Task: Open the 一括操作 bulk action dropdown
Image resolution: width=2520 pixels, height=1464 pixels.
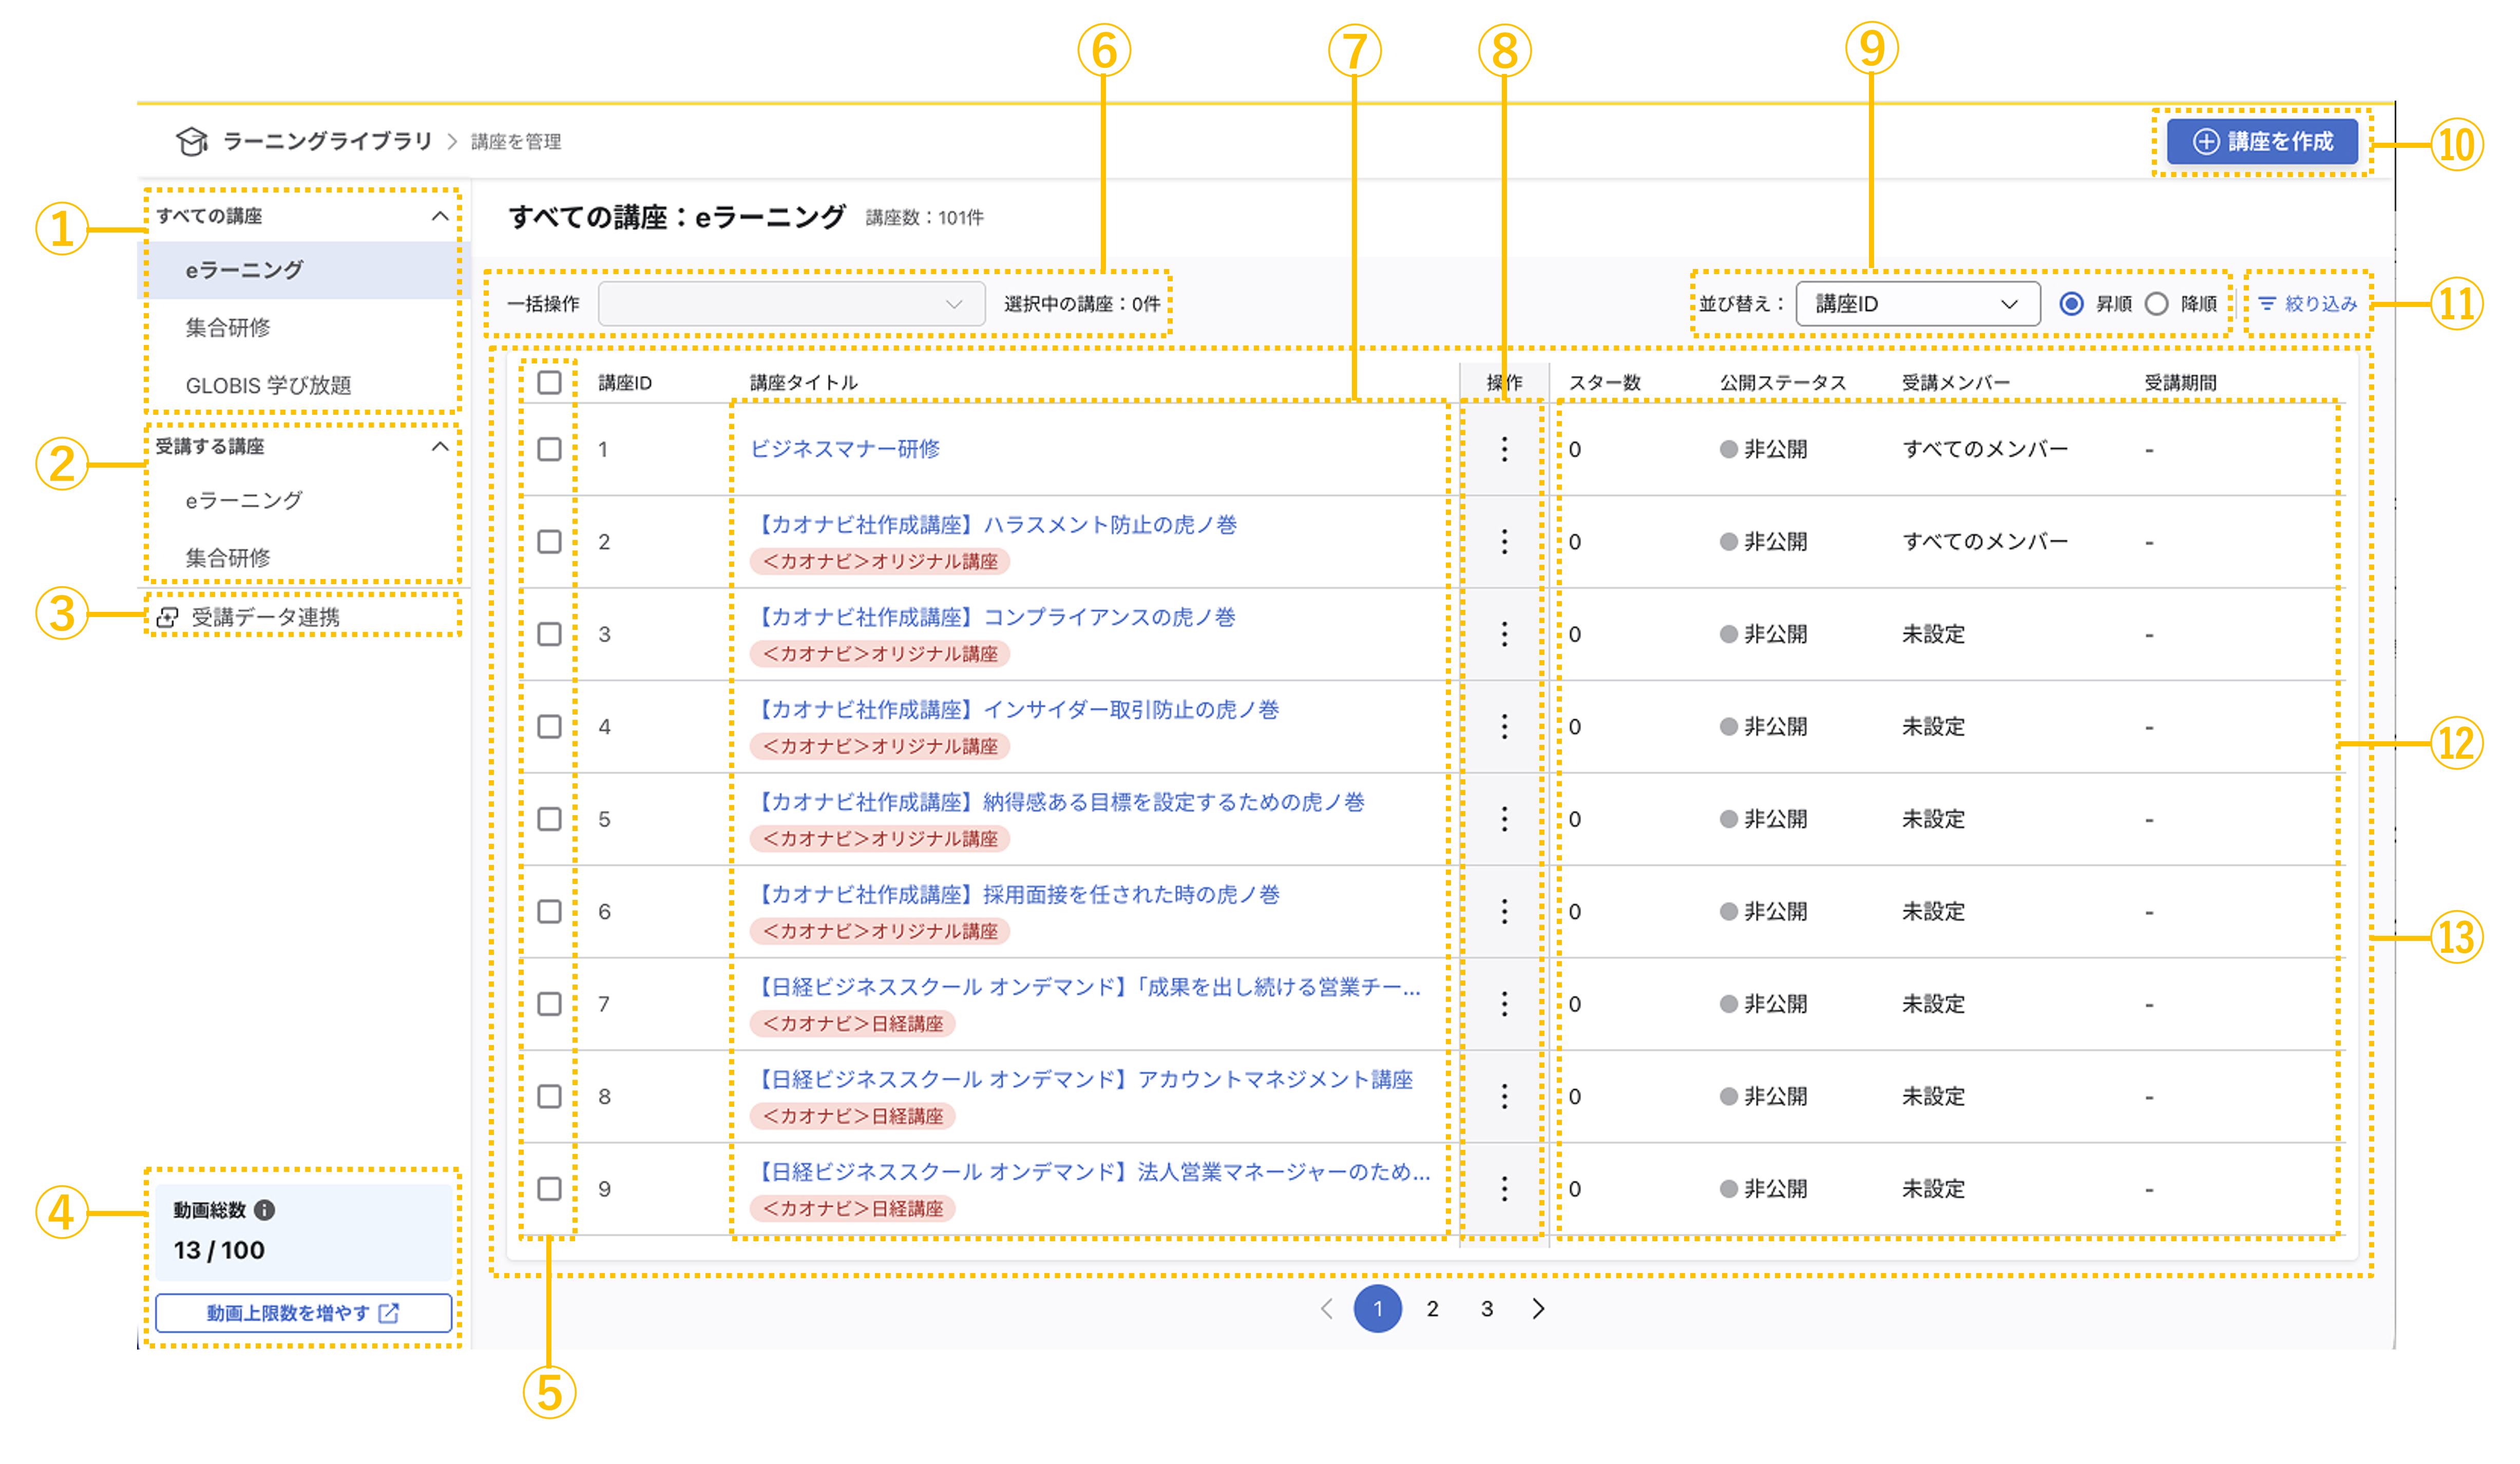Action: (x=791, y=303)
